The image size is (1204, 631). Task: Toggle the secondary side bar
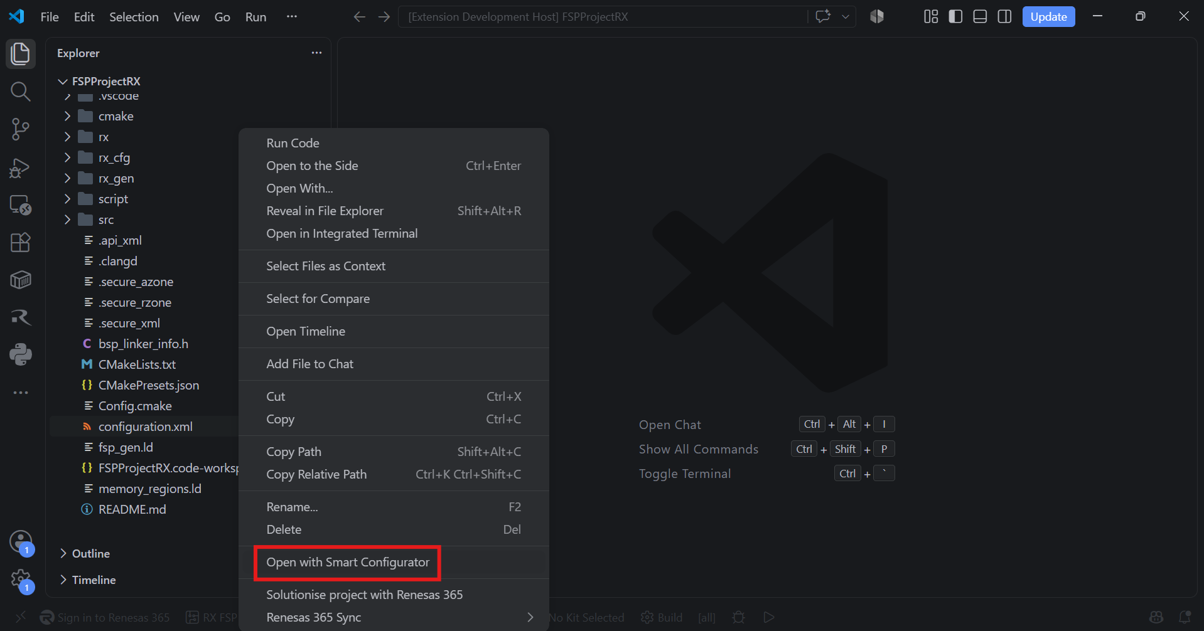click(x=1004, y=16)
